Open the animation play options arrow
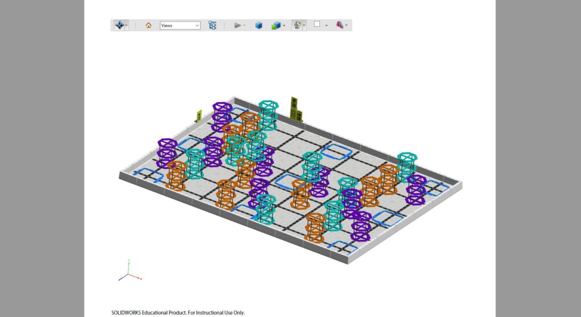This screenshot has width=581, height=317. click(244, 25)
